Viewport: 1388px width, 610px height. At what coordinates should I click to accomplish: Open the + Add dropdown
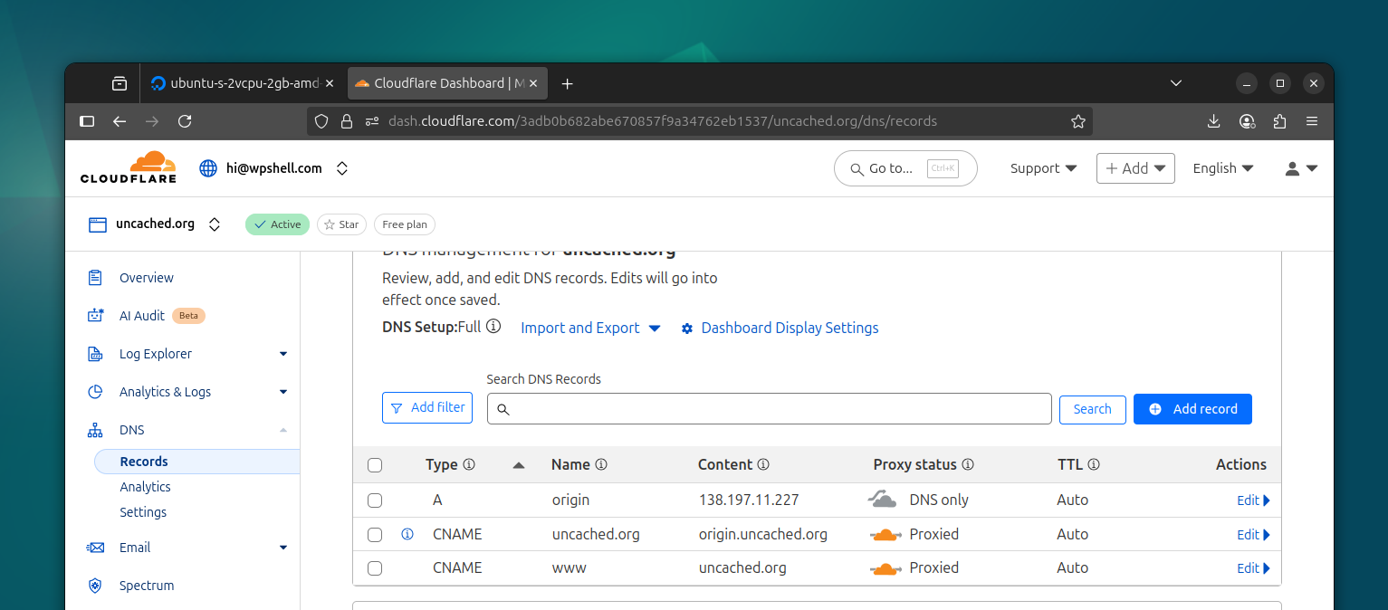[1135, 168]
